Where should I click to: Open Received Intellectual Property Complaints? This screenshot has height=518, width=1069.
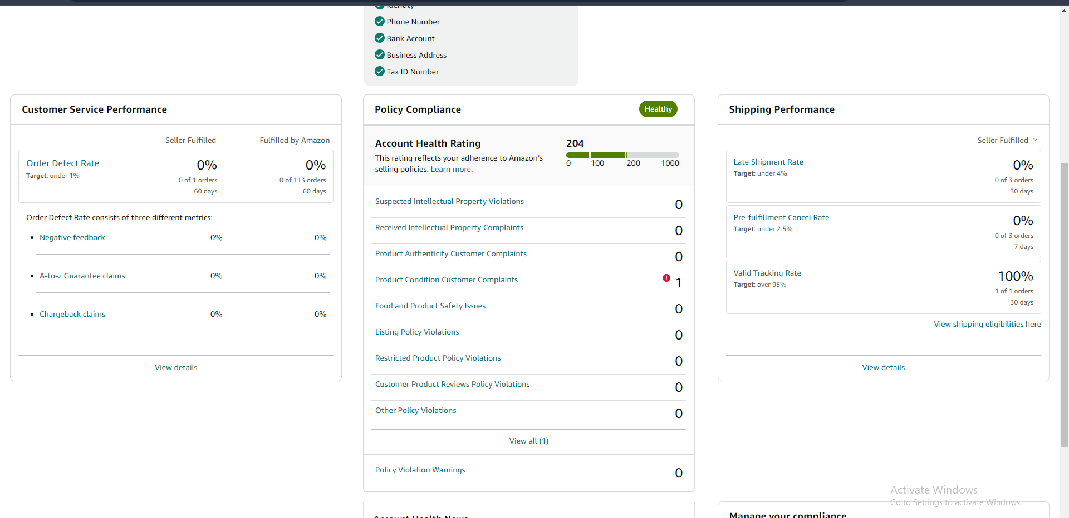[x=449, y=227]
